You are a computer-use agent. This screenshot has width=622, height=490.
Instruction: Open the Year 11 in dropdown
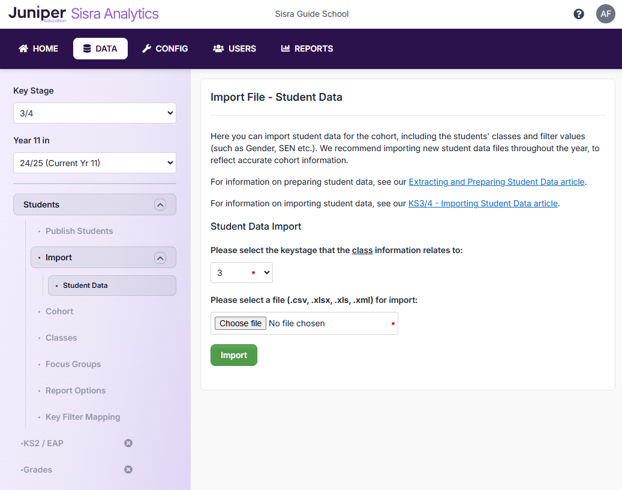(x=94, y=163)
